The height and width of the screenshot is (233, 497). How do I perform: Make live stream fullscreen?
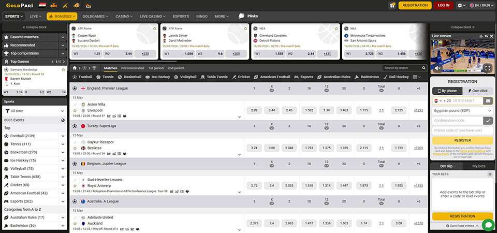point(488,67)
